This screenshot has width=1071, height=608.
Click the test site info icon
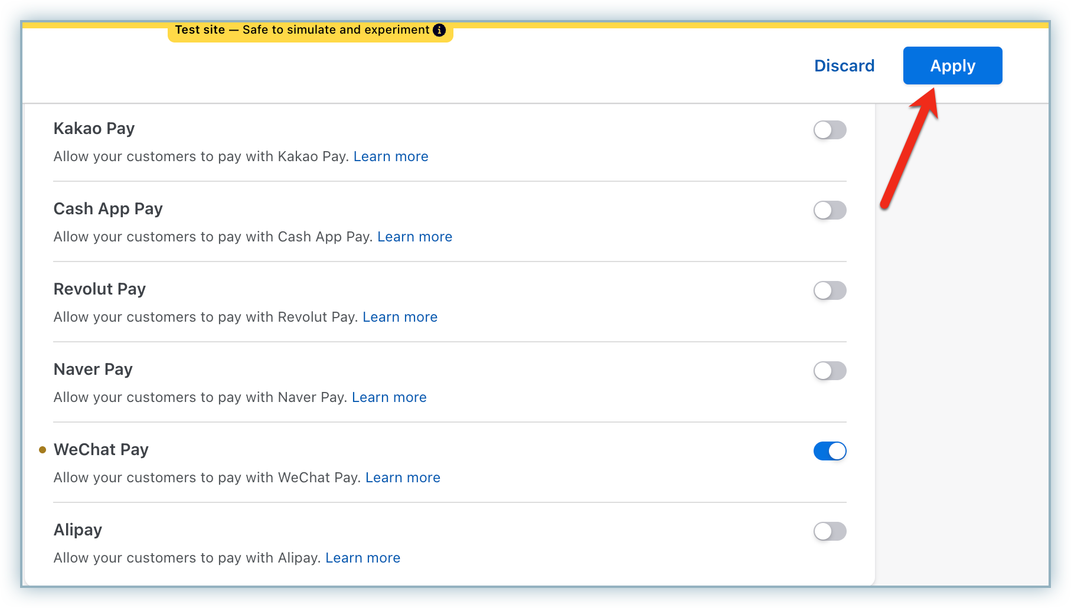point(439,30)
